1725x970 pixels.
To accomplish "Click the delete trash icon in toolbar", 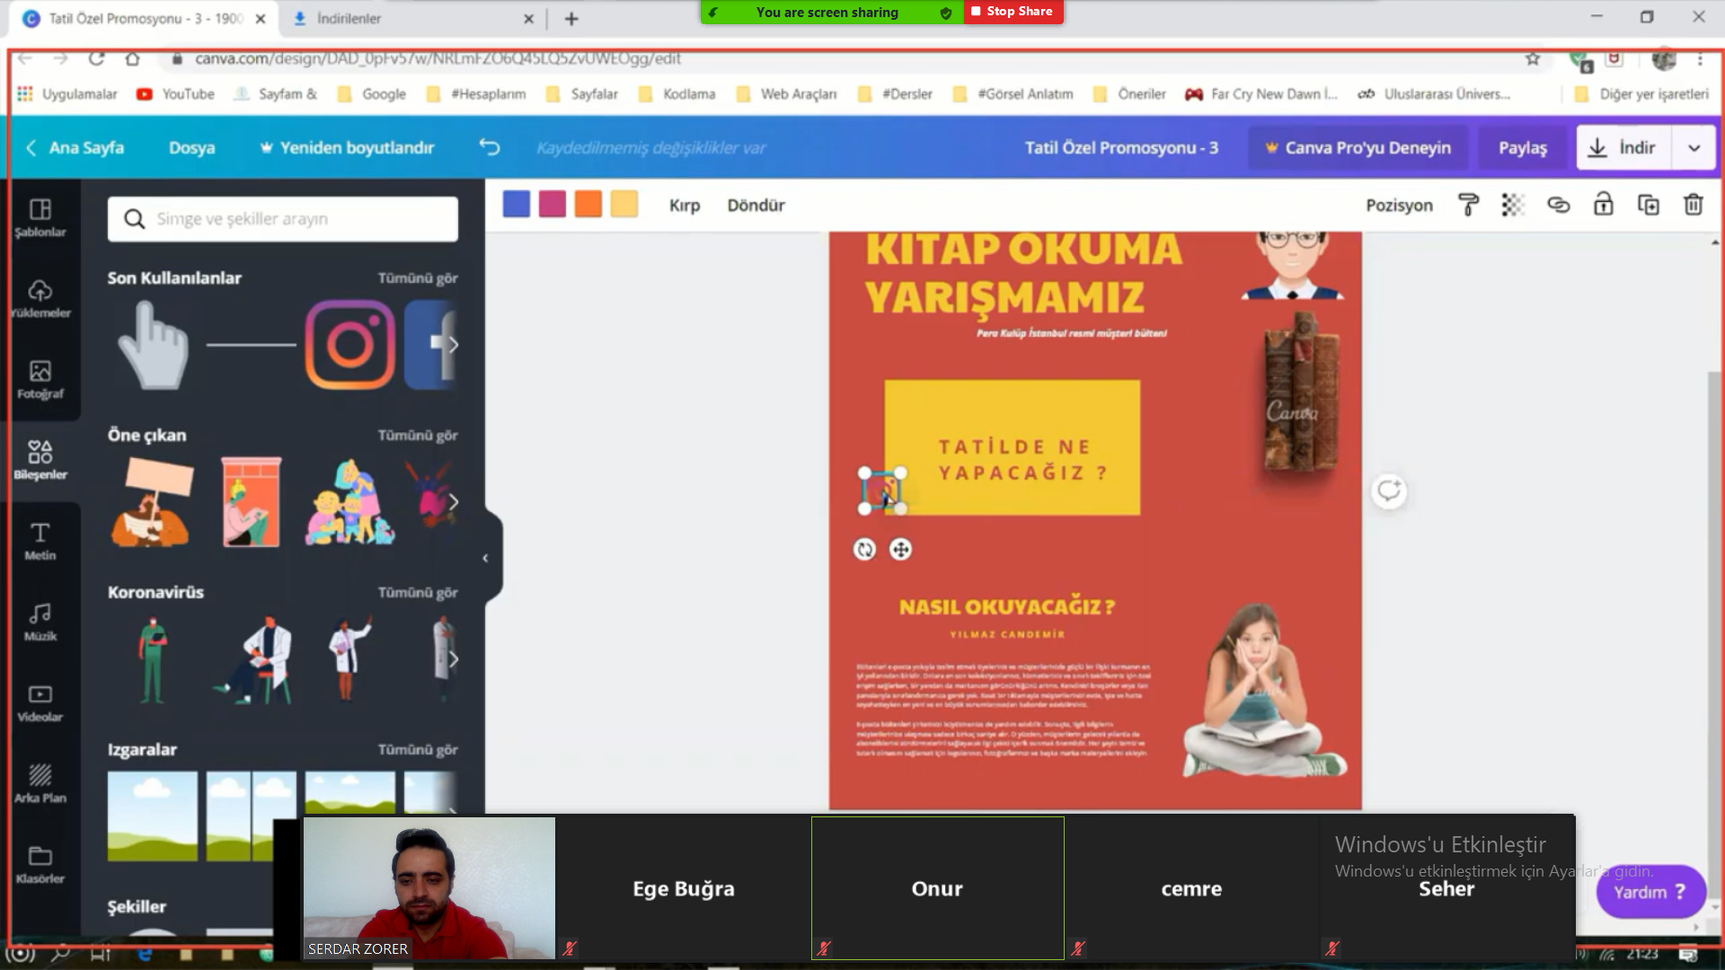I will tap(1693, 205).
